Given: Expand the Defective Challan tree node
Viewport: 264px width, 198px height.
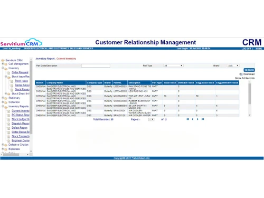Looking at the screenshot, I should pos(3,145).
